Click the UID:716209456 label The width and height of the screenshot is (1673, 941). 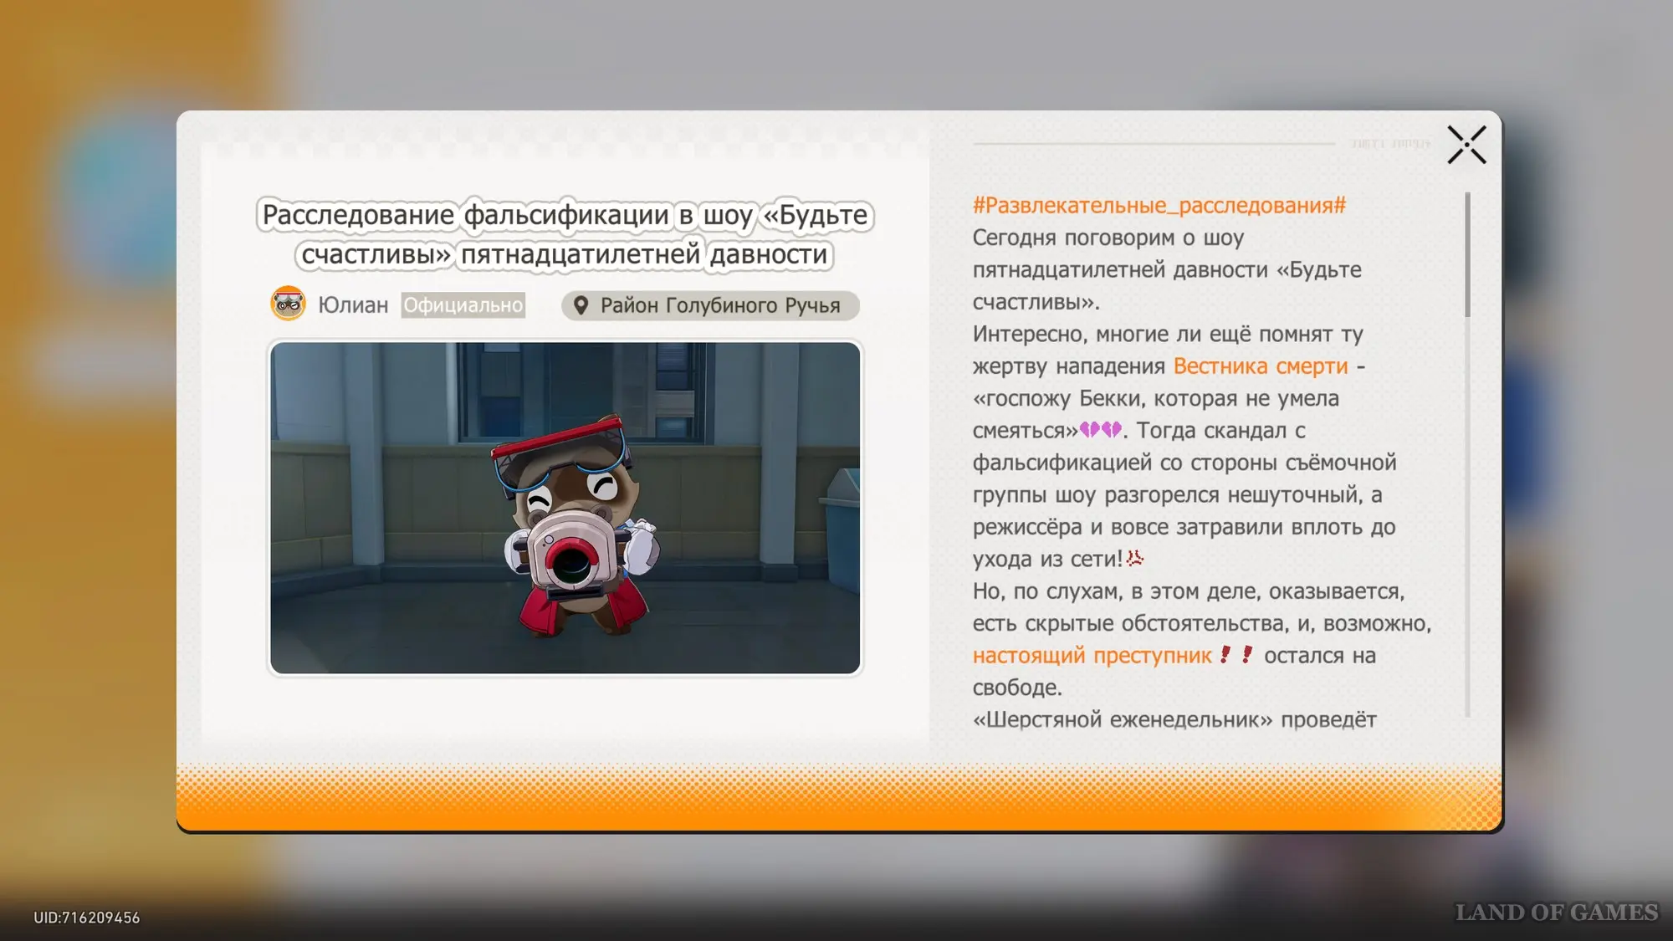[87, 918]
